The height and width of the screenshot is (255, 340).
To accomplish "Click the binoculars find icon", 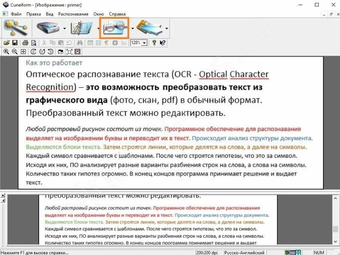I will (79, 43).
